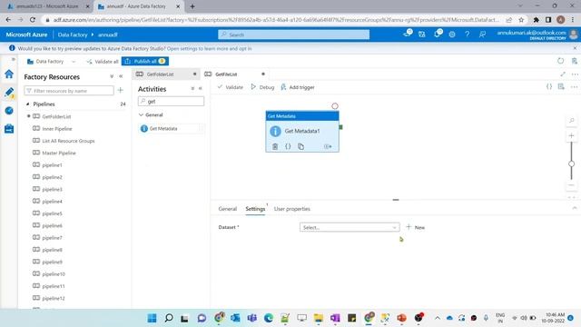The width and height of the screenshot is (581, 327).
Task: Open List All Resource Groups pipeline
Action: click(x=68, y=141)
